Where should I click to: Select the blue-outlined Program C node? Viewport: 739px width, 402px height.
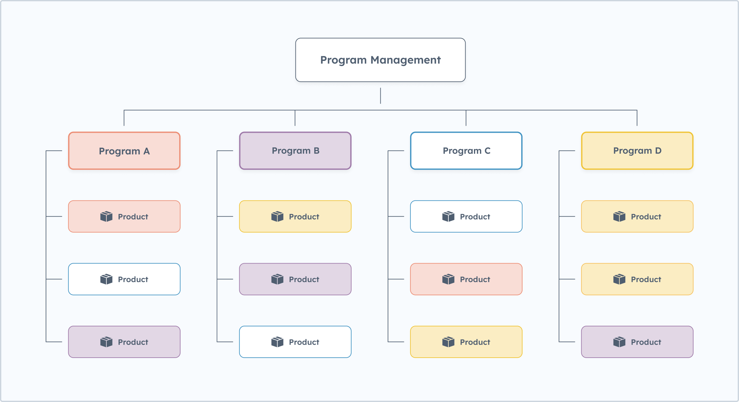click(x=466, y=151)
